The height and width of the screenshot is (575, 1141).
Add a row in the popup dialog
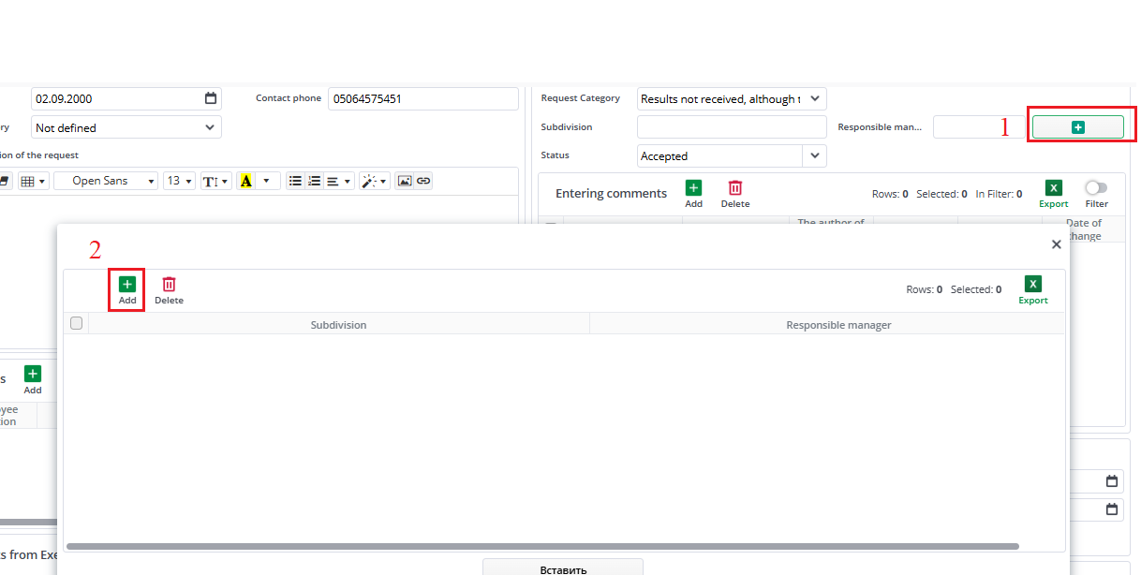[x=127, y=290]
